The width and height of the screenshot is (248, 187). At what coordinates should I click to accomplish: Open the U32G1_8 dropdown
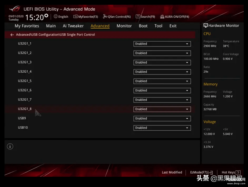162,109
